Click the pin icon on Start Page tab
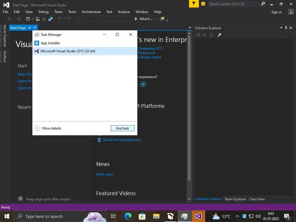 pos(30,28)
